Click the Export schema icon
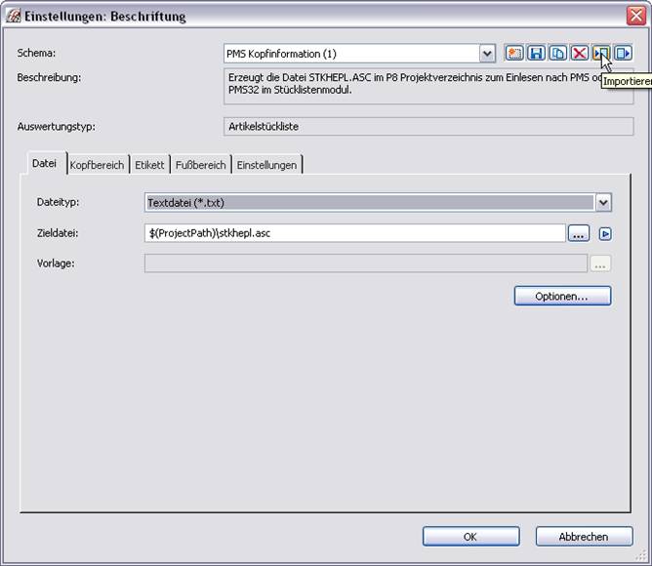 622,54
